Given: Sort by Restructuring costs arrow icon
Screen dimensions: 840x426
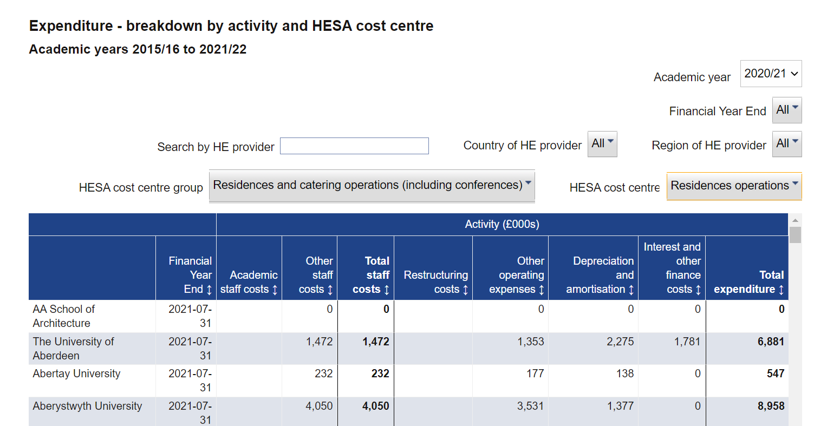Looking at the screenshot, I should pyautogui.click(x=465, y=290).
